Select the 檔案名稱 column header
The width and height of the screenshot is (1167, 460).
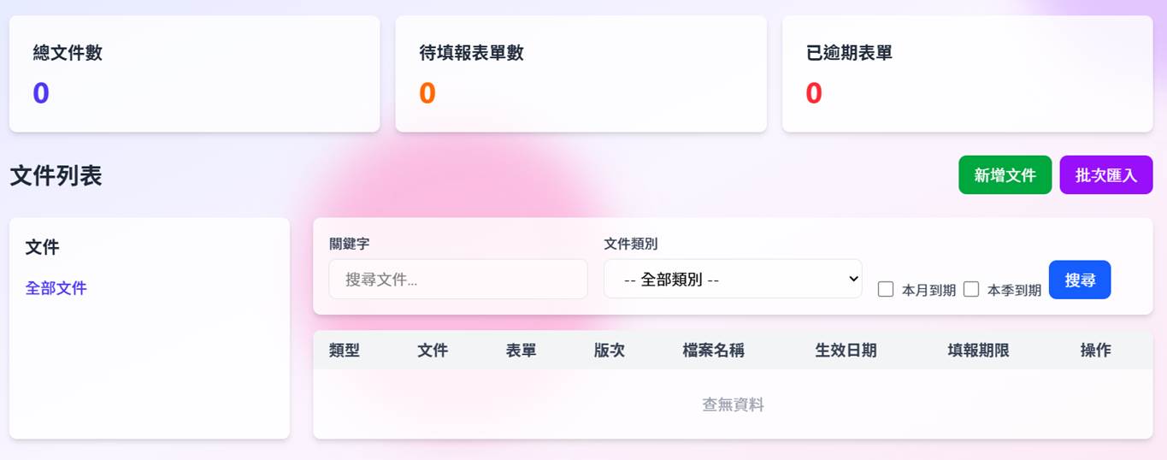tap(714, 351)
